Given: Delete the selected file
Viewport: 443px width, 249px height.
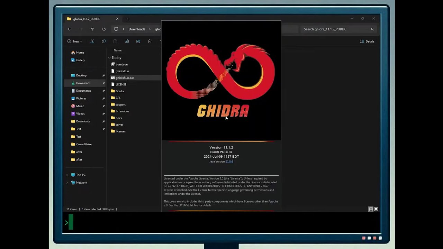Looking at the screenshot, I should tap(150, 41).
